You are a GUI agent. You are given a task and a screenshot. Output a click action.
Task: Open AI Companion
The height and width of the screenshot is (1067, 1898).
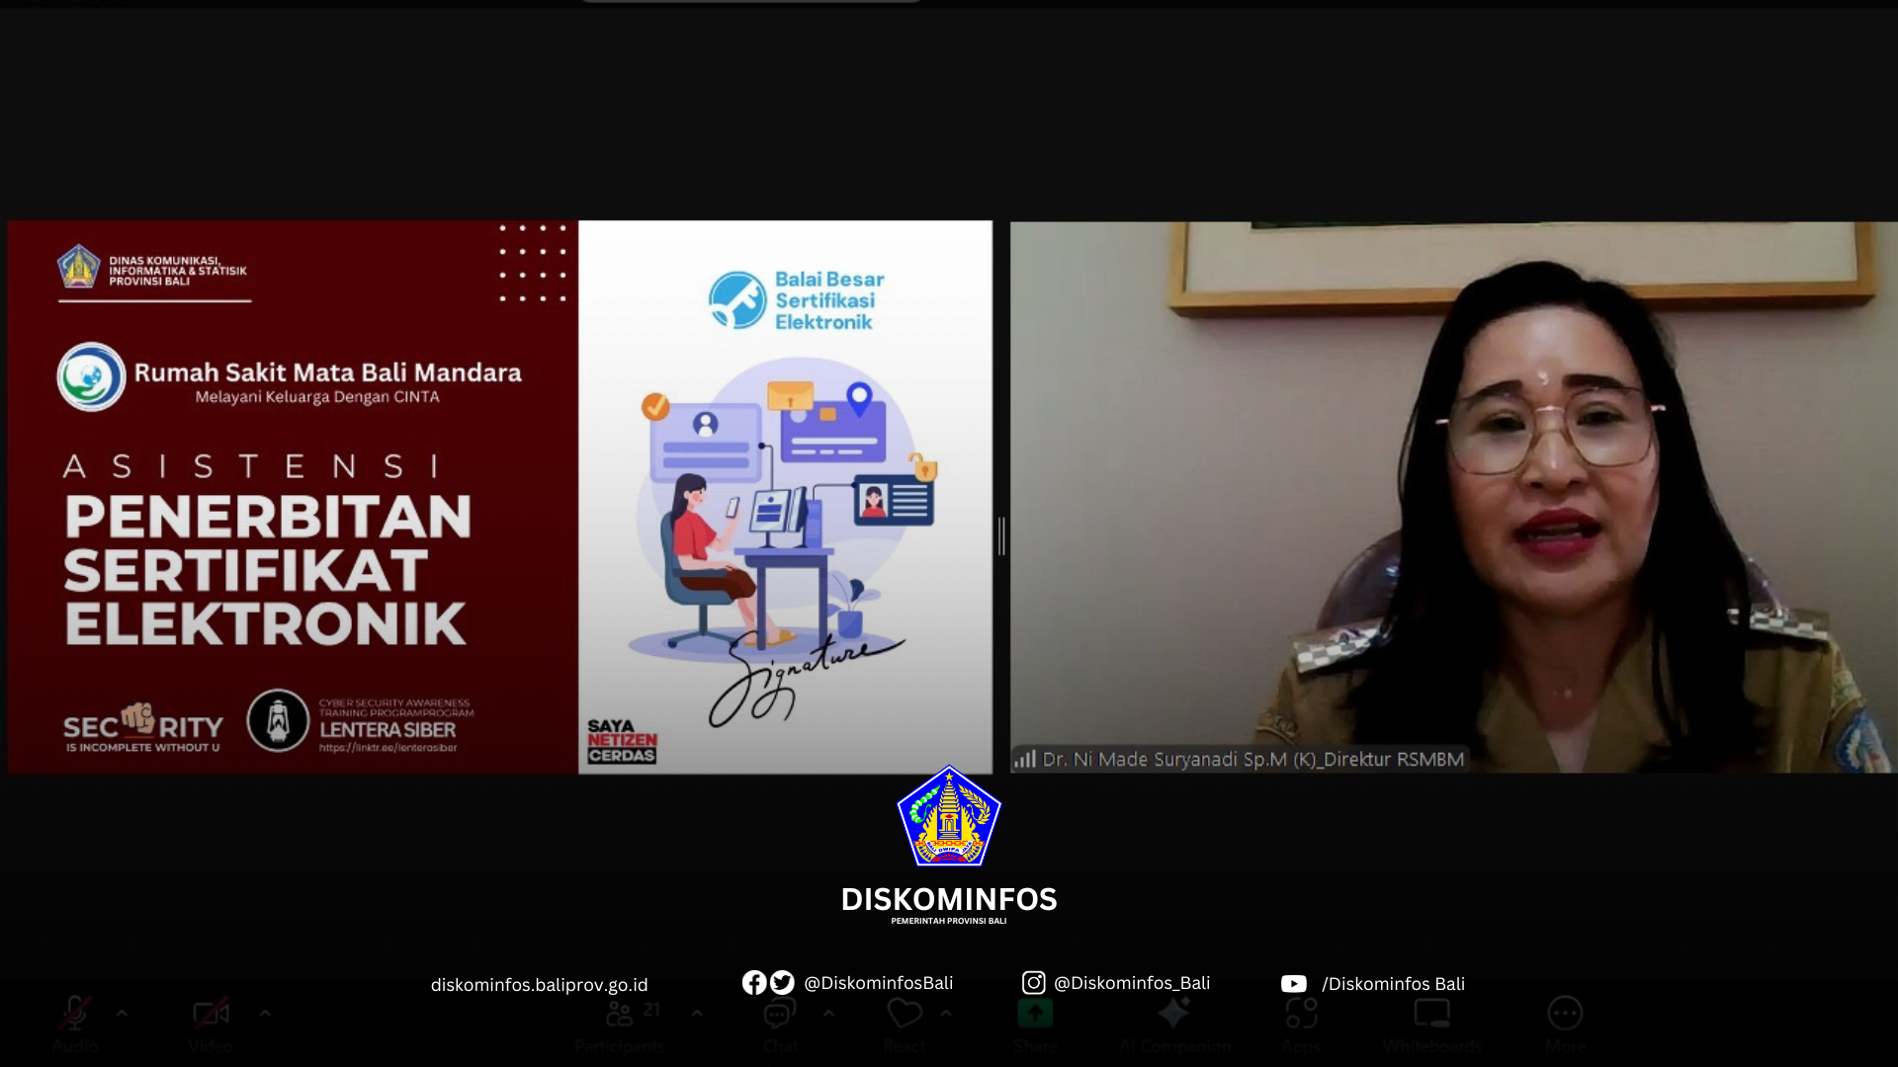(x=1174, y=1024)
